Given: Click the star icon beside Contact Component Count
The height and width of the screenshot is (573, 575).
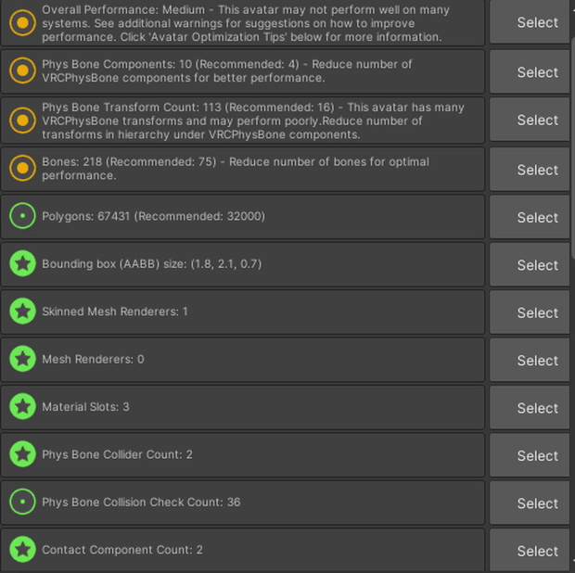Looking at the screenshot, I should 23,550.
